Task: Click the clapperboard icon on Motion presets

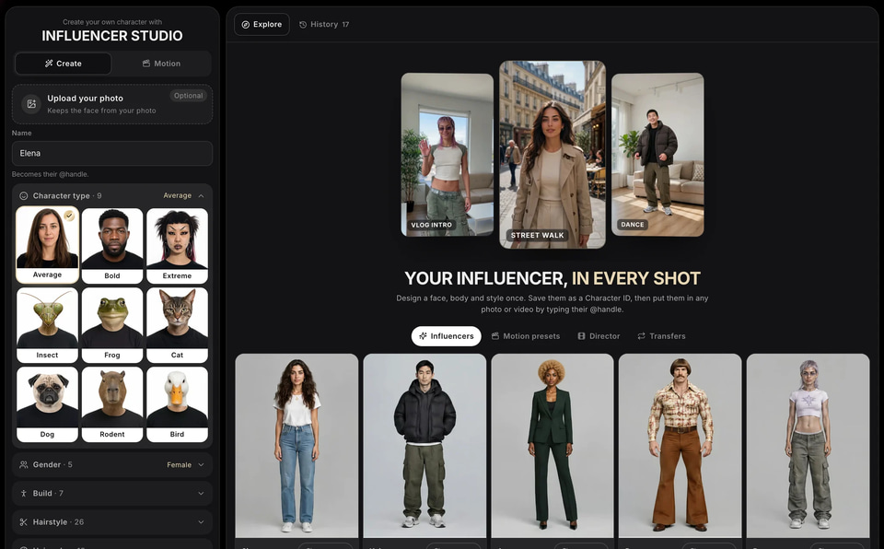Action: [495, 335]
